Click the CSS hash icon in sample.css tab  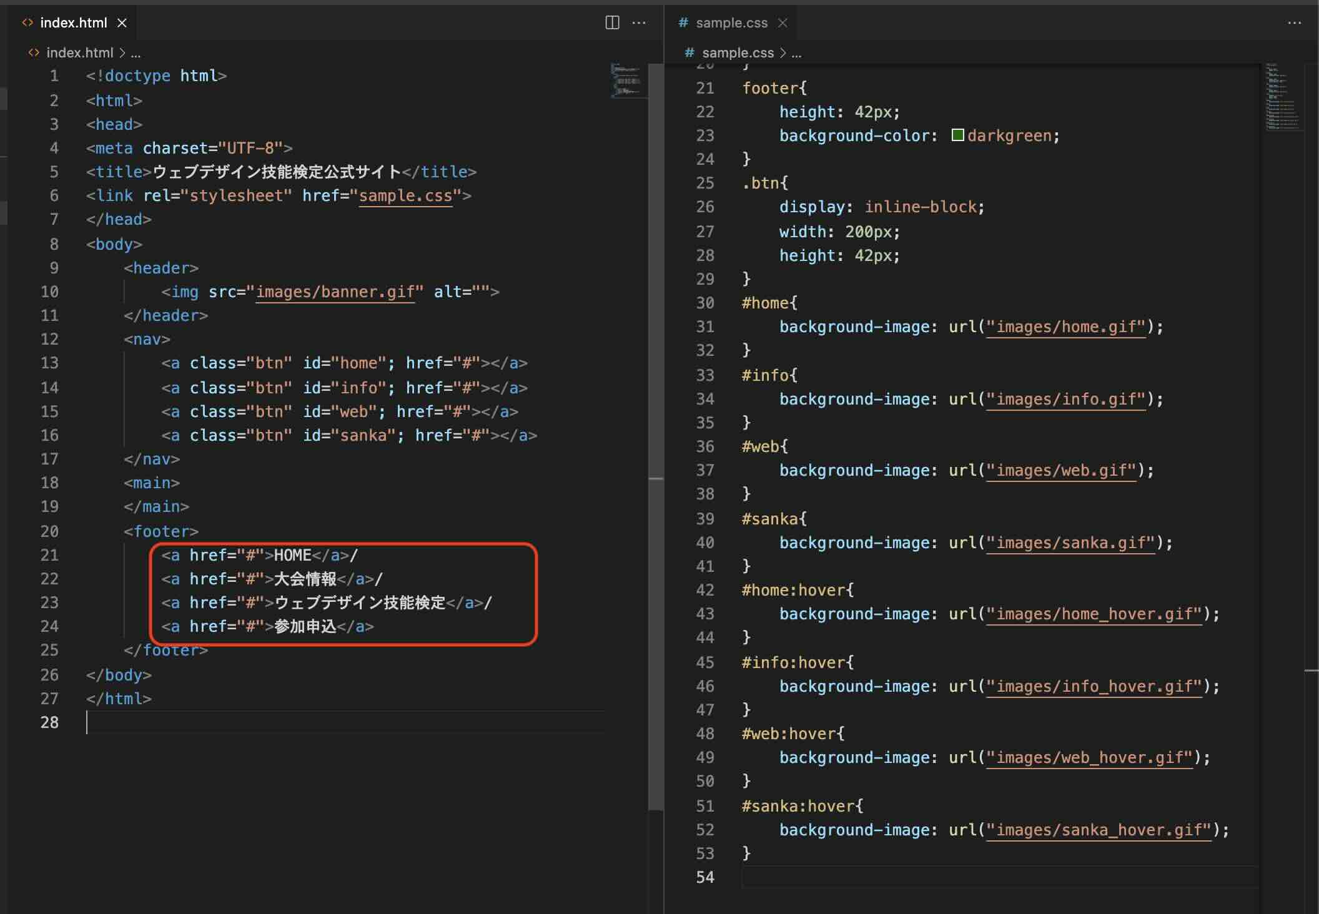683,22
